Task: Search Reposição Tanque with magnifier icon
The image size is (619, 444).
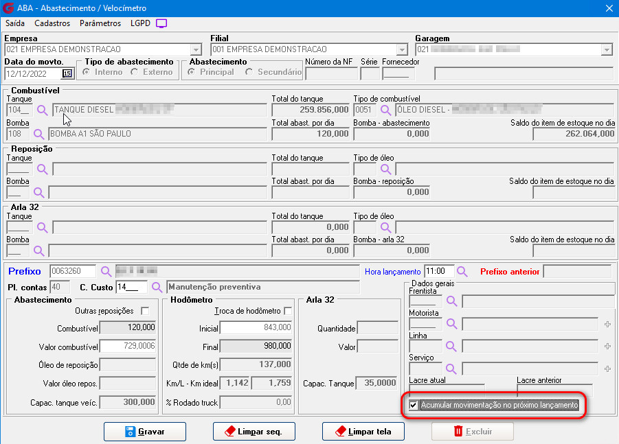Action: point(42,170)
